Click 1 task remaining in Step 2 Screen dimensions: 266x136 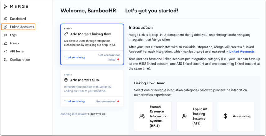pos(74,101)
